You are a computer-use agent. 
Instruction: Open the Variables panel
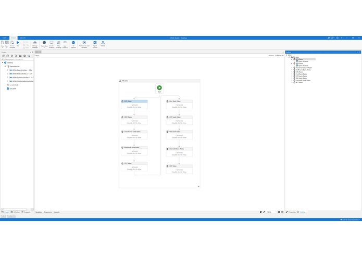[39, 212]
